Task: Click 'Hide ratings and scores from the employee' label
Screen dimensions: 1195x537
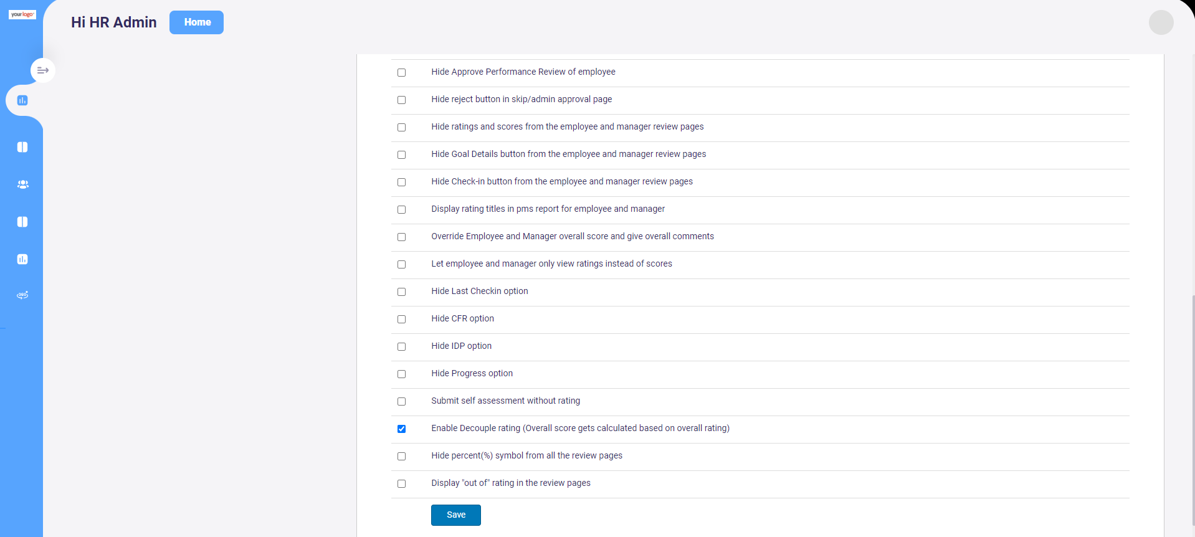Action: point(568,127)
